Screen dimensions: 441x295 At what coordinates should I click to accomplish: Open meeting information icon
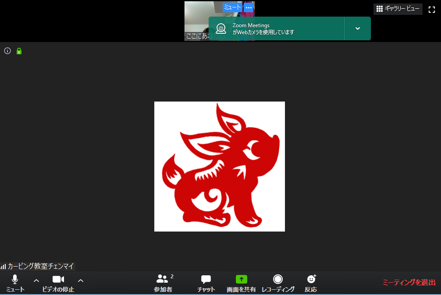pos(7,51)
